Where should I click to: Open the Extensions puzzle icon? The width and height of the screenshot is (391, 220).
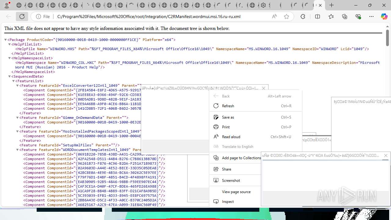303,16
